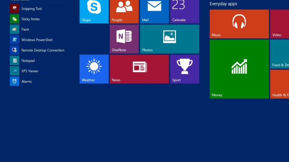Open the Video tile
This screenshot has height=162, width=289.
280,24
